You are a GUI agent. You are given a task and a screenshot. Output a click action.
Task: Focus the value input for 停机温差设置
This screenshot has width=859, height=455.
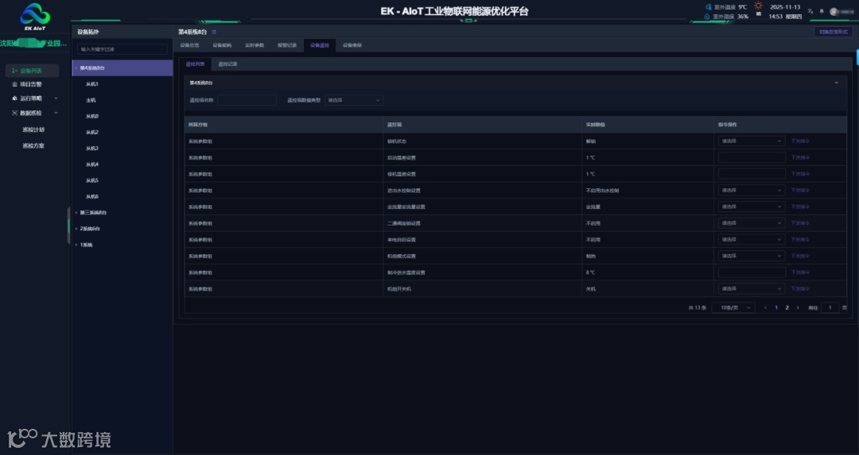(x=752, y=174)
